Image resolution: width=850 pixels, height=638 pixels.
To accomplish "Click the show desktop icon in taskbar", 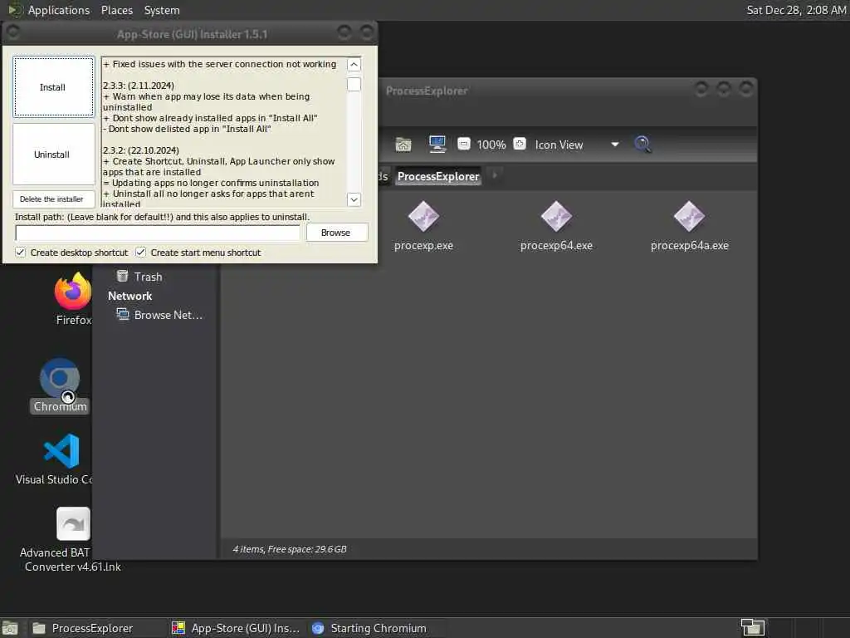I will click(x=10, y=628).
